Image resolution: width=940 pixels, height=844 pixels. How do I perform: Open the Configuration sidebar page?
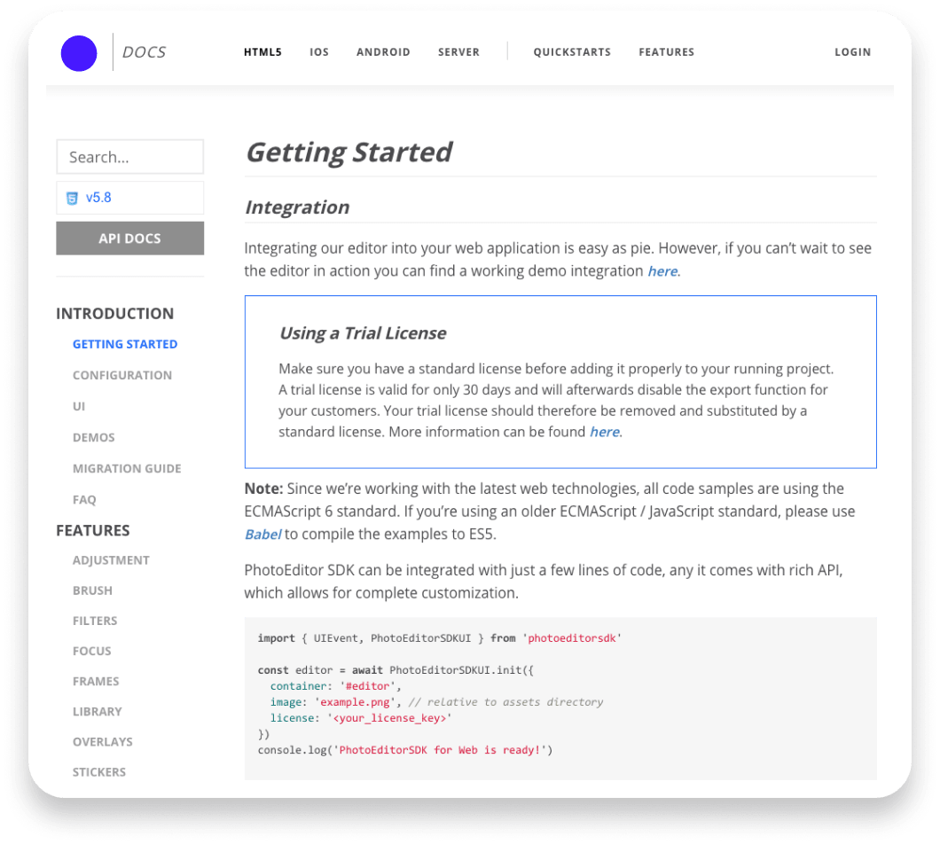click(122, 375)
